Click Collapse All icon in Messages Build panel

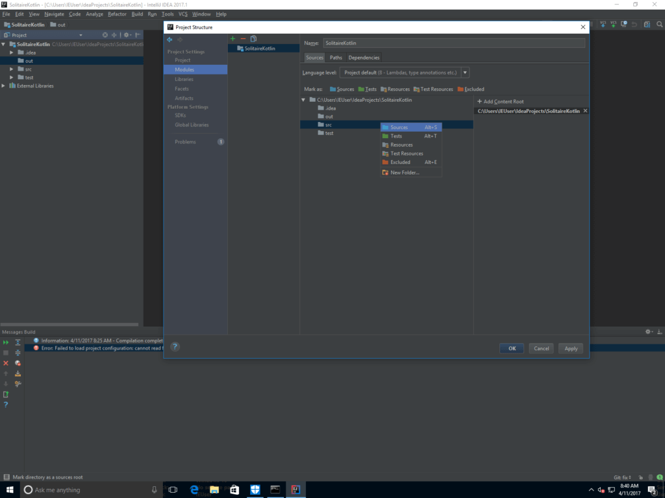pos(18,352)
